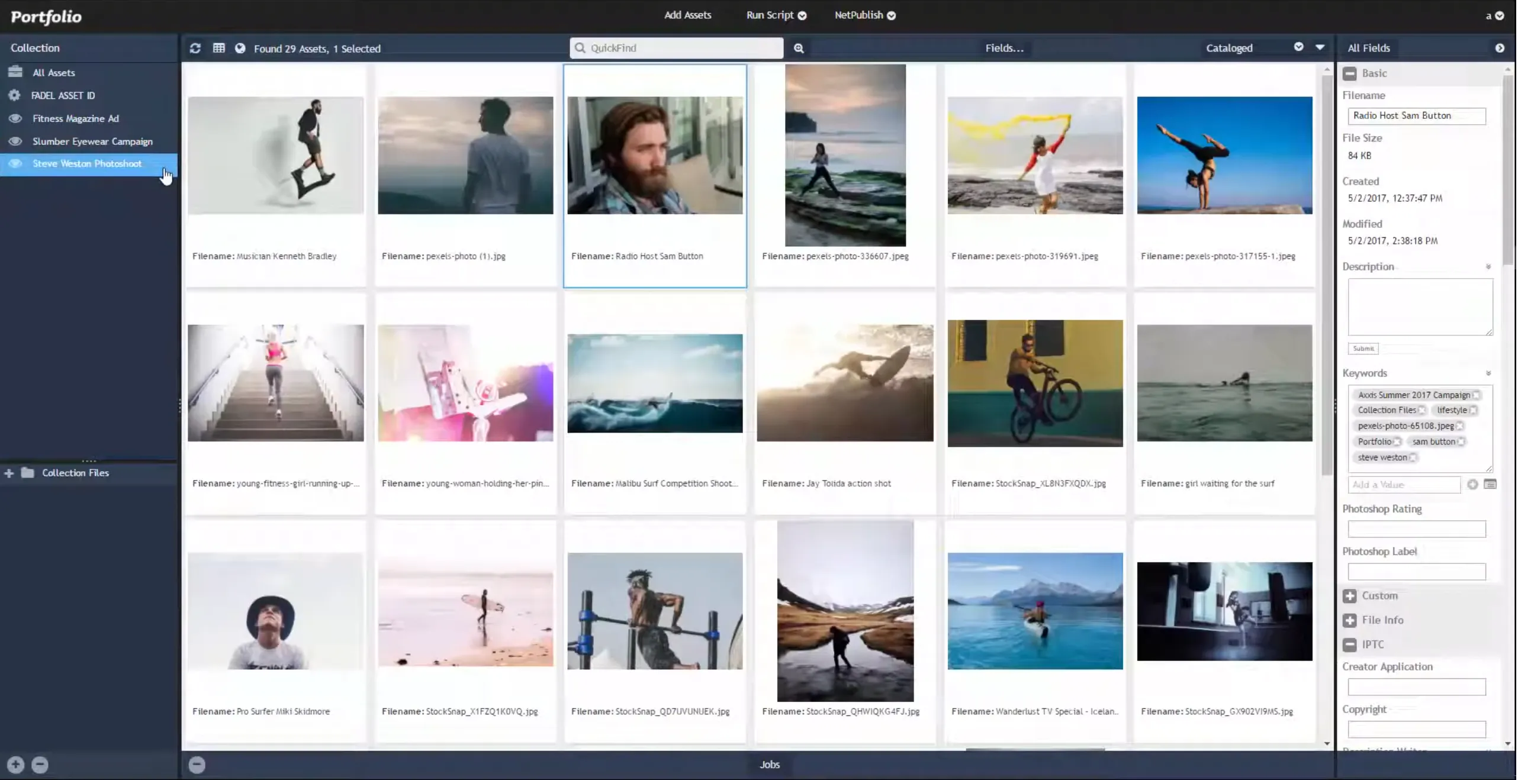Click the add keyword plus icon
This screenshot has width=1518, height=780.
(x=1472, y=484)
